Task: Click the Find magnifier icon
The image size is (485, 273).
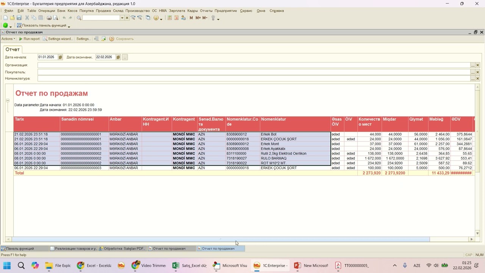Action: (x=79, y=18)
